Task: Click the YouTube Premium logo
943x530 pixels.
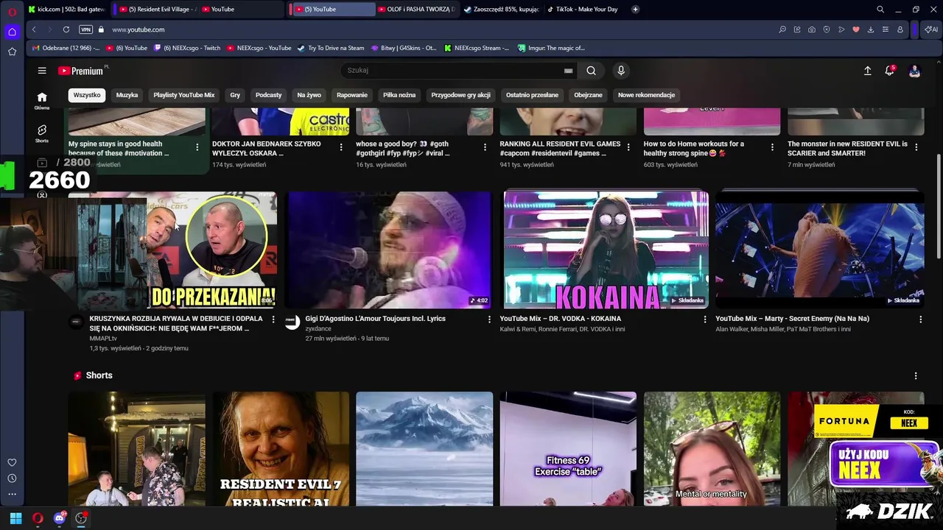Action: point(82,71)
